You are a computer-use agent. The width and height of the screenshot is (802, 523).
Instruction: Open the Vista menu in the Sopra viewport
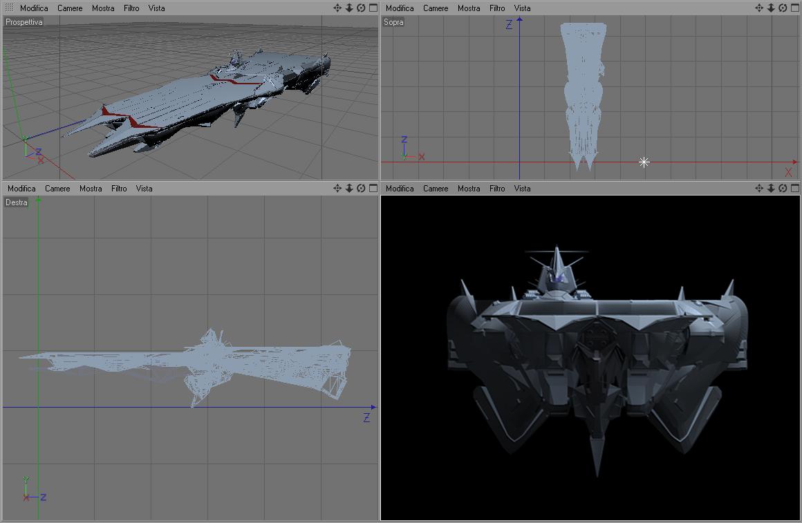[x=522, y=8]
